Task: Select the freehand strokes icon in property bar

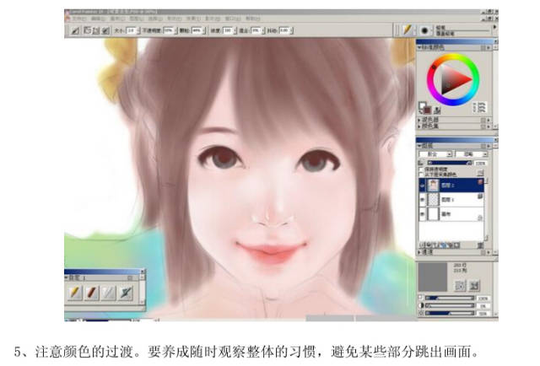Action: pos(87,30)
